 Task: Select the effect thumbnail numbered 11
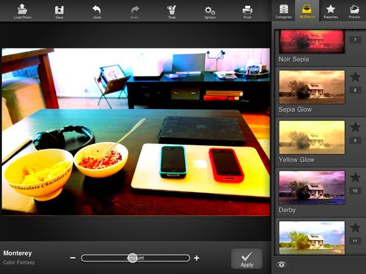(312, 238)
